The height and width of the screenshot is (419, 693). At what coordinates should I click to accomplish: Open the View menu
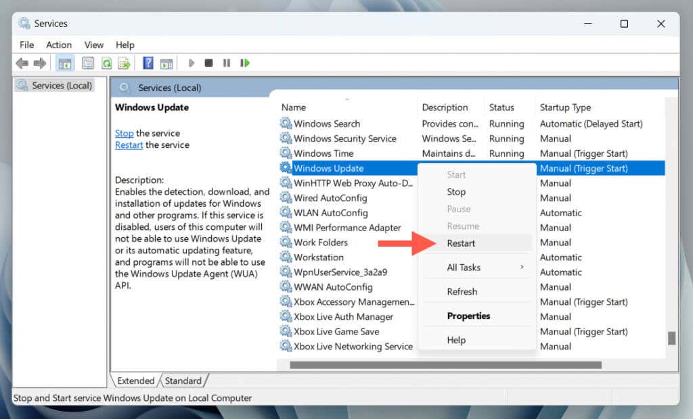point(94,45)
